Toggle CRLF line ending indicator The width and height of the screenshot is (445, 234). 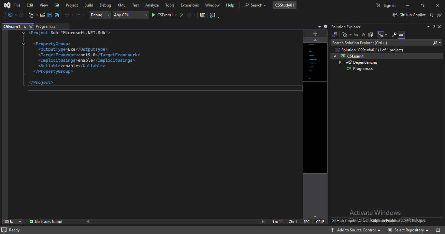320,222
